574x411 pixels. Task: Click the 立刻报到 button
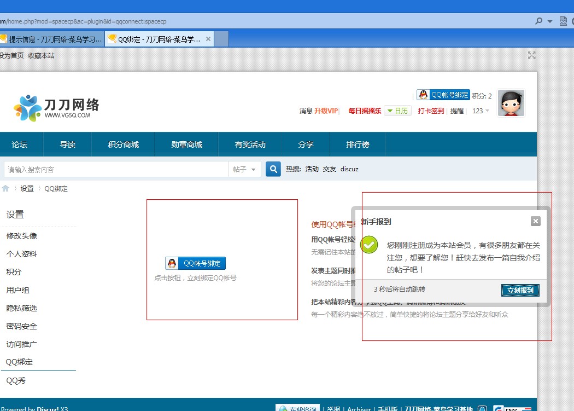(520, 291)
